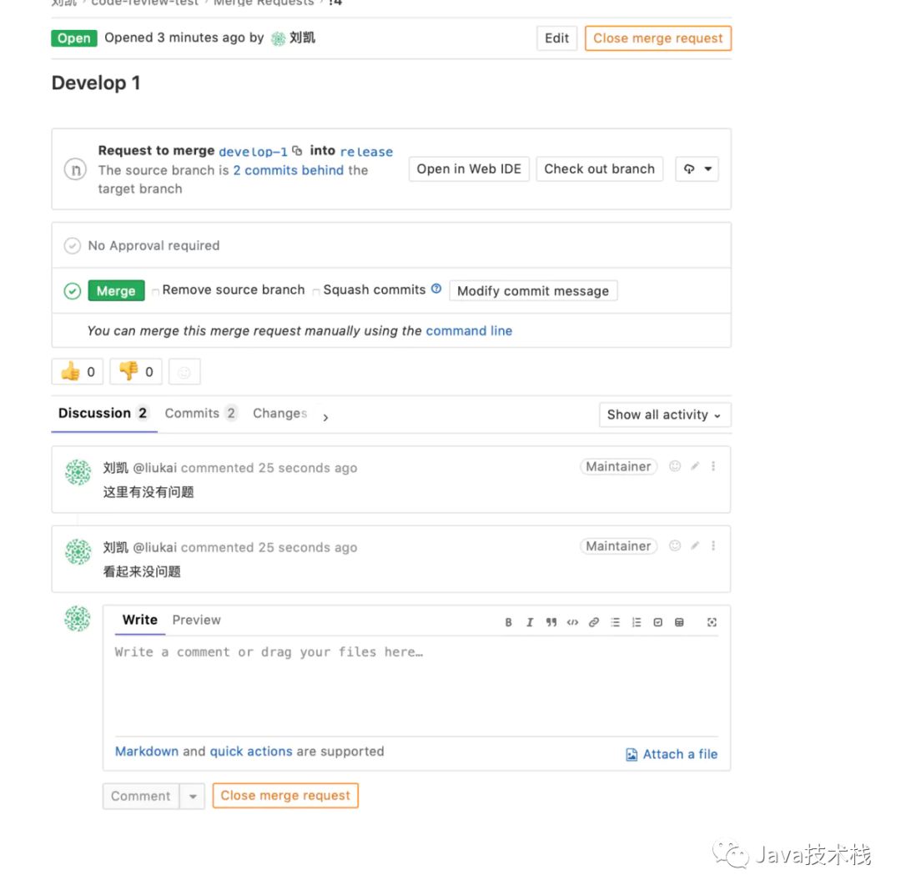Image resolution: width=901 pixels, height=895 pixels.
Task: Open the command line link
Action: pyautogui.click(x=469, y=331)
